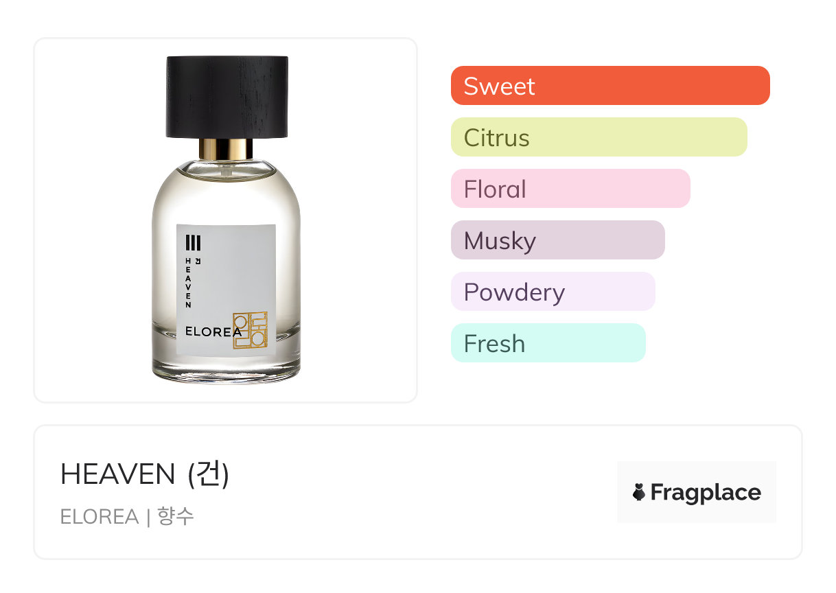
Task: Click the glass base of the bottle
Action: click(x=226, y=367)
